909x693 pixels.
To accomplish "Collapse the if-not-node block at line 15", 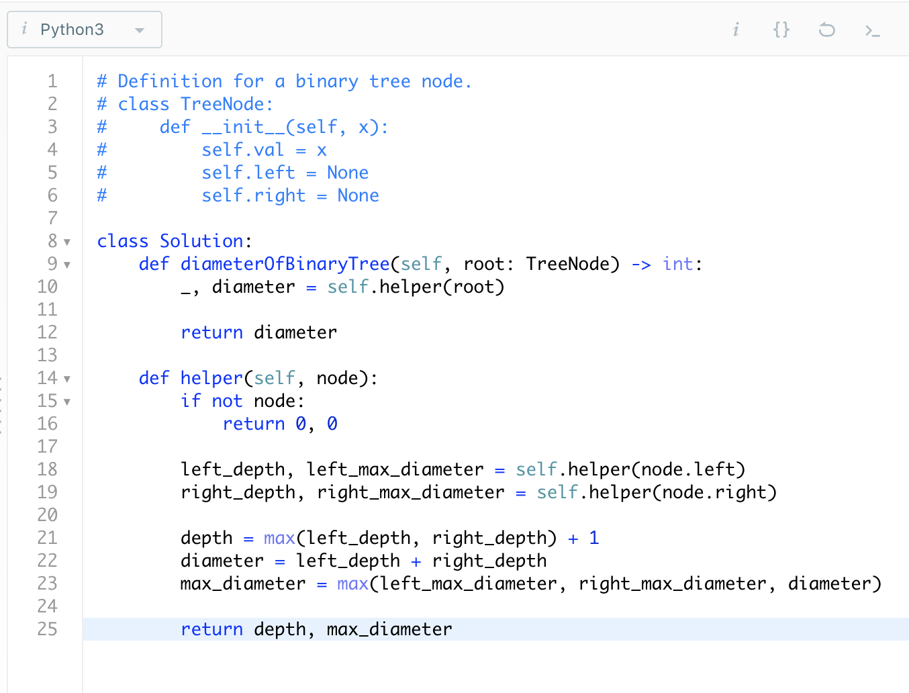I will coord(67,401).
